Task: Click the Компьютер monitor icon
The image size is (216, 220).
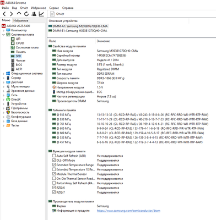Action: (8, 30)
